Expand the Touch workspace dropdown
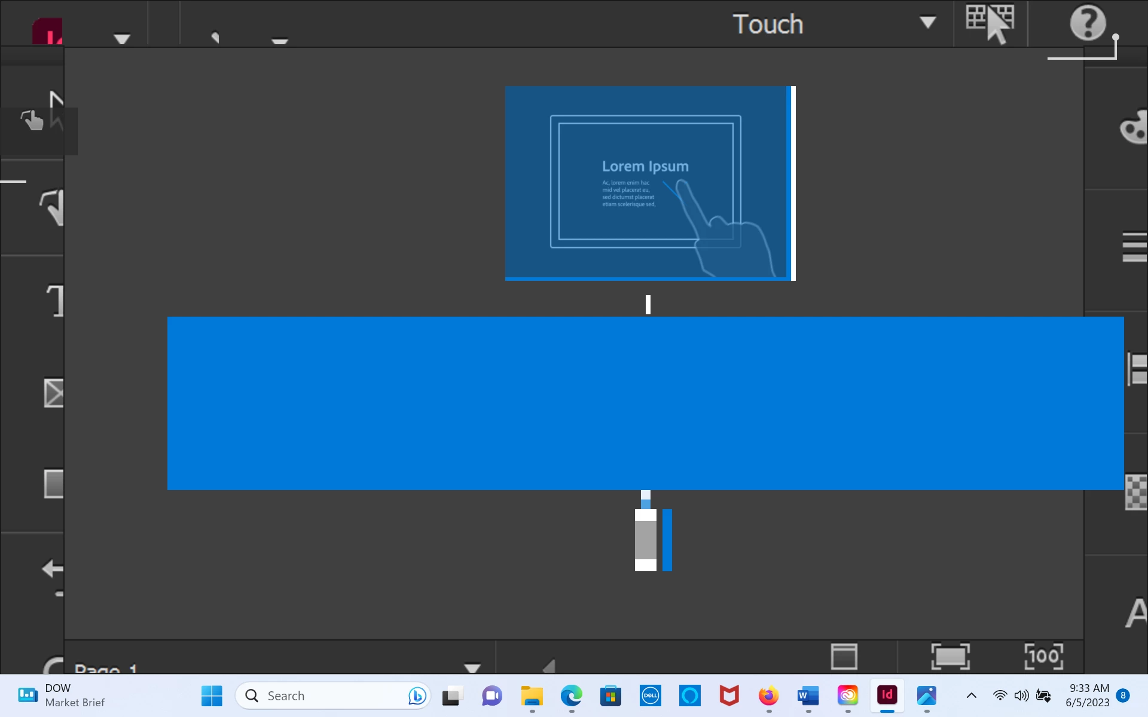 927,23
